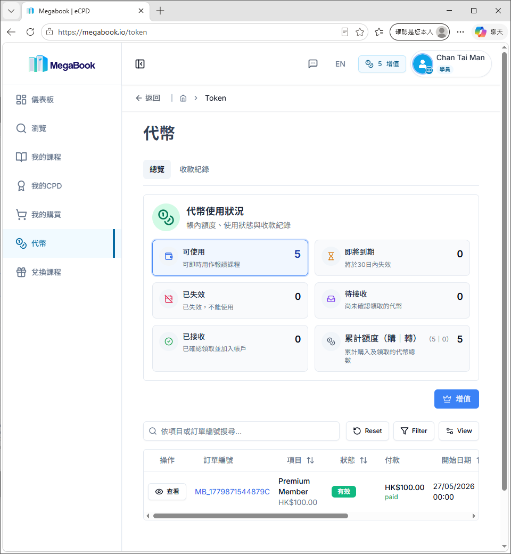Click the 返回 back link
The height and width of the screenshot is (554, 511).
148,98
